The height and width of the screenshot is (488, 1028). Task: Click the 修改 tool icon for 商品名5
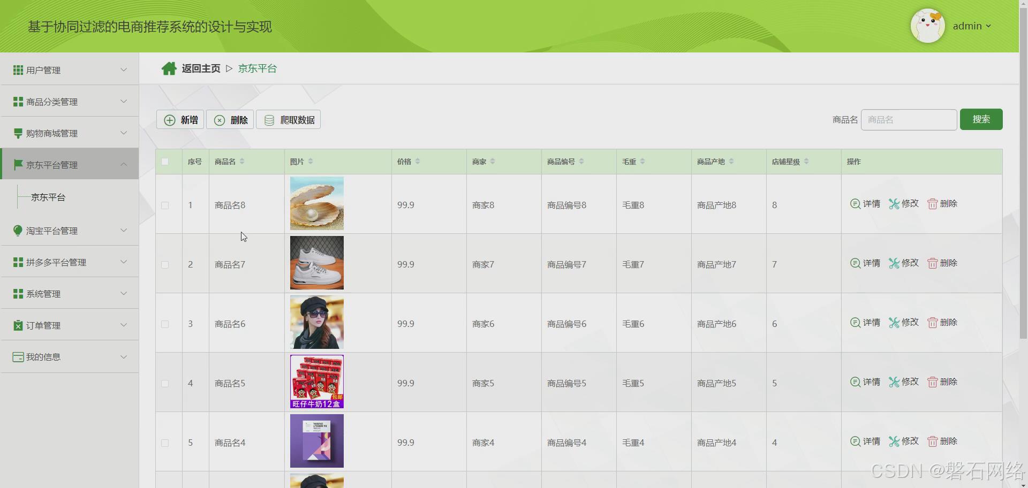(x=894, y=382)
